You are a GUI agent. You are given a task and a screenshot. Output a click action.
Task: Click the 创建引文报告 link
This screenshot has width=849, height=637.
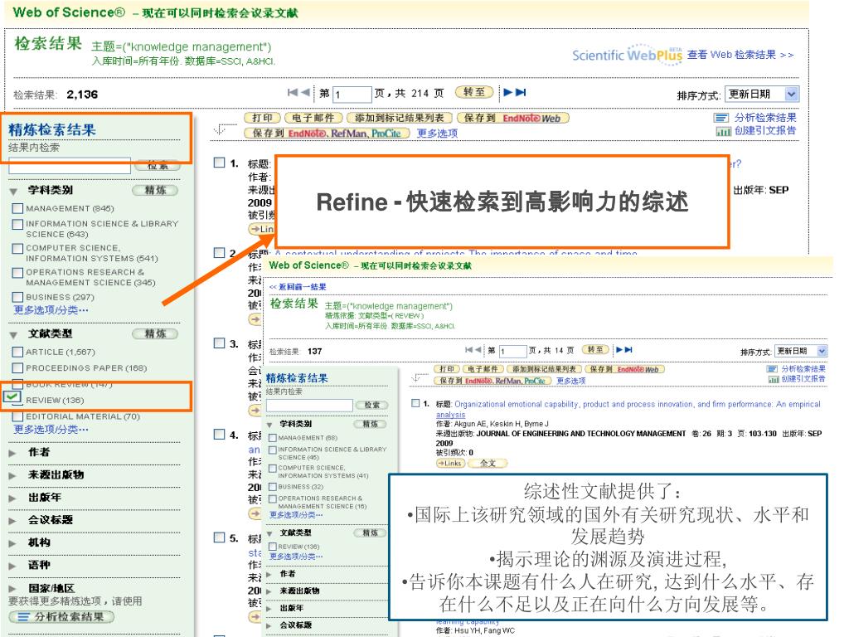pyautogui.click(x=765, y=130)
